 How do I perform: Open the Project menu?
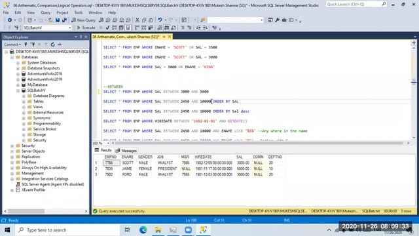tap(62, 12)
